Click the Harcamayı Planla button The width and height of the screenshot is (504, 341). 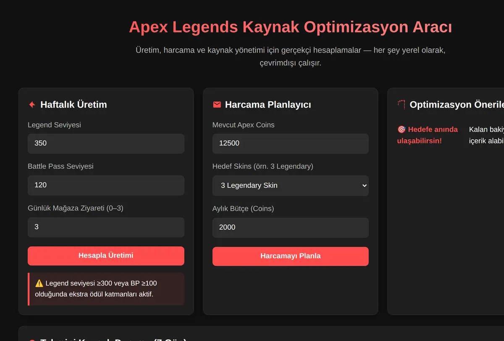pyautogui.click(x=290, y=256)
